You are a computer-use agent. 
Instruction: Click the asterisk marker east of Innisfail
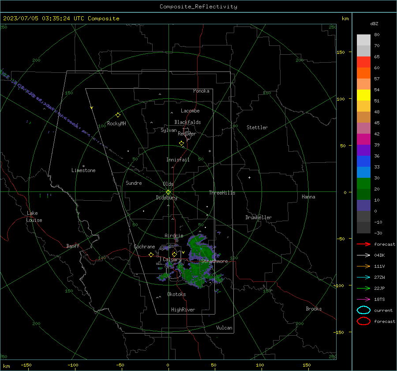tap(210, 151)
